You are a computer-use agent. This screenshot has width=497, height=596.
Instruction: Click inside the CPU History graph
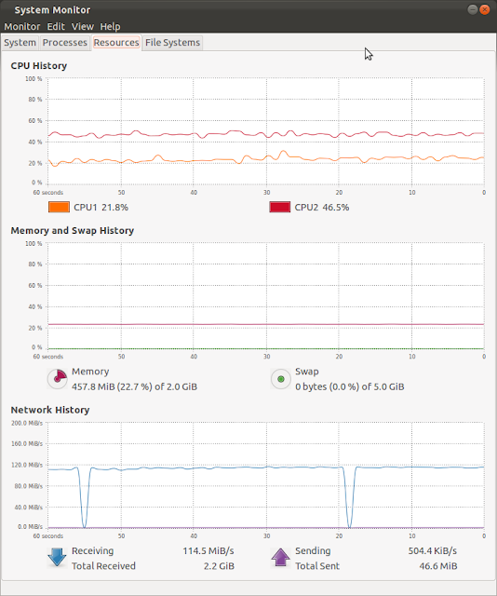click(x=266, y=131)
